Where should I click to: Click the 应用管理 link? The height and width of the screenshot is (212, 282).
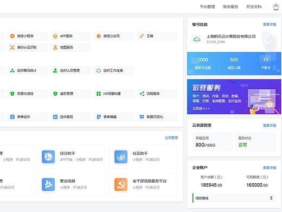[171, 138]
